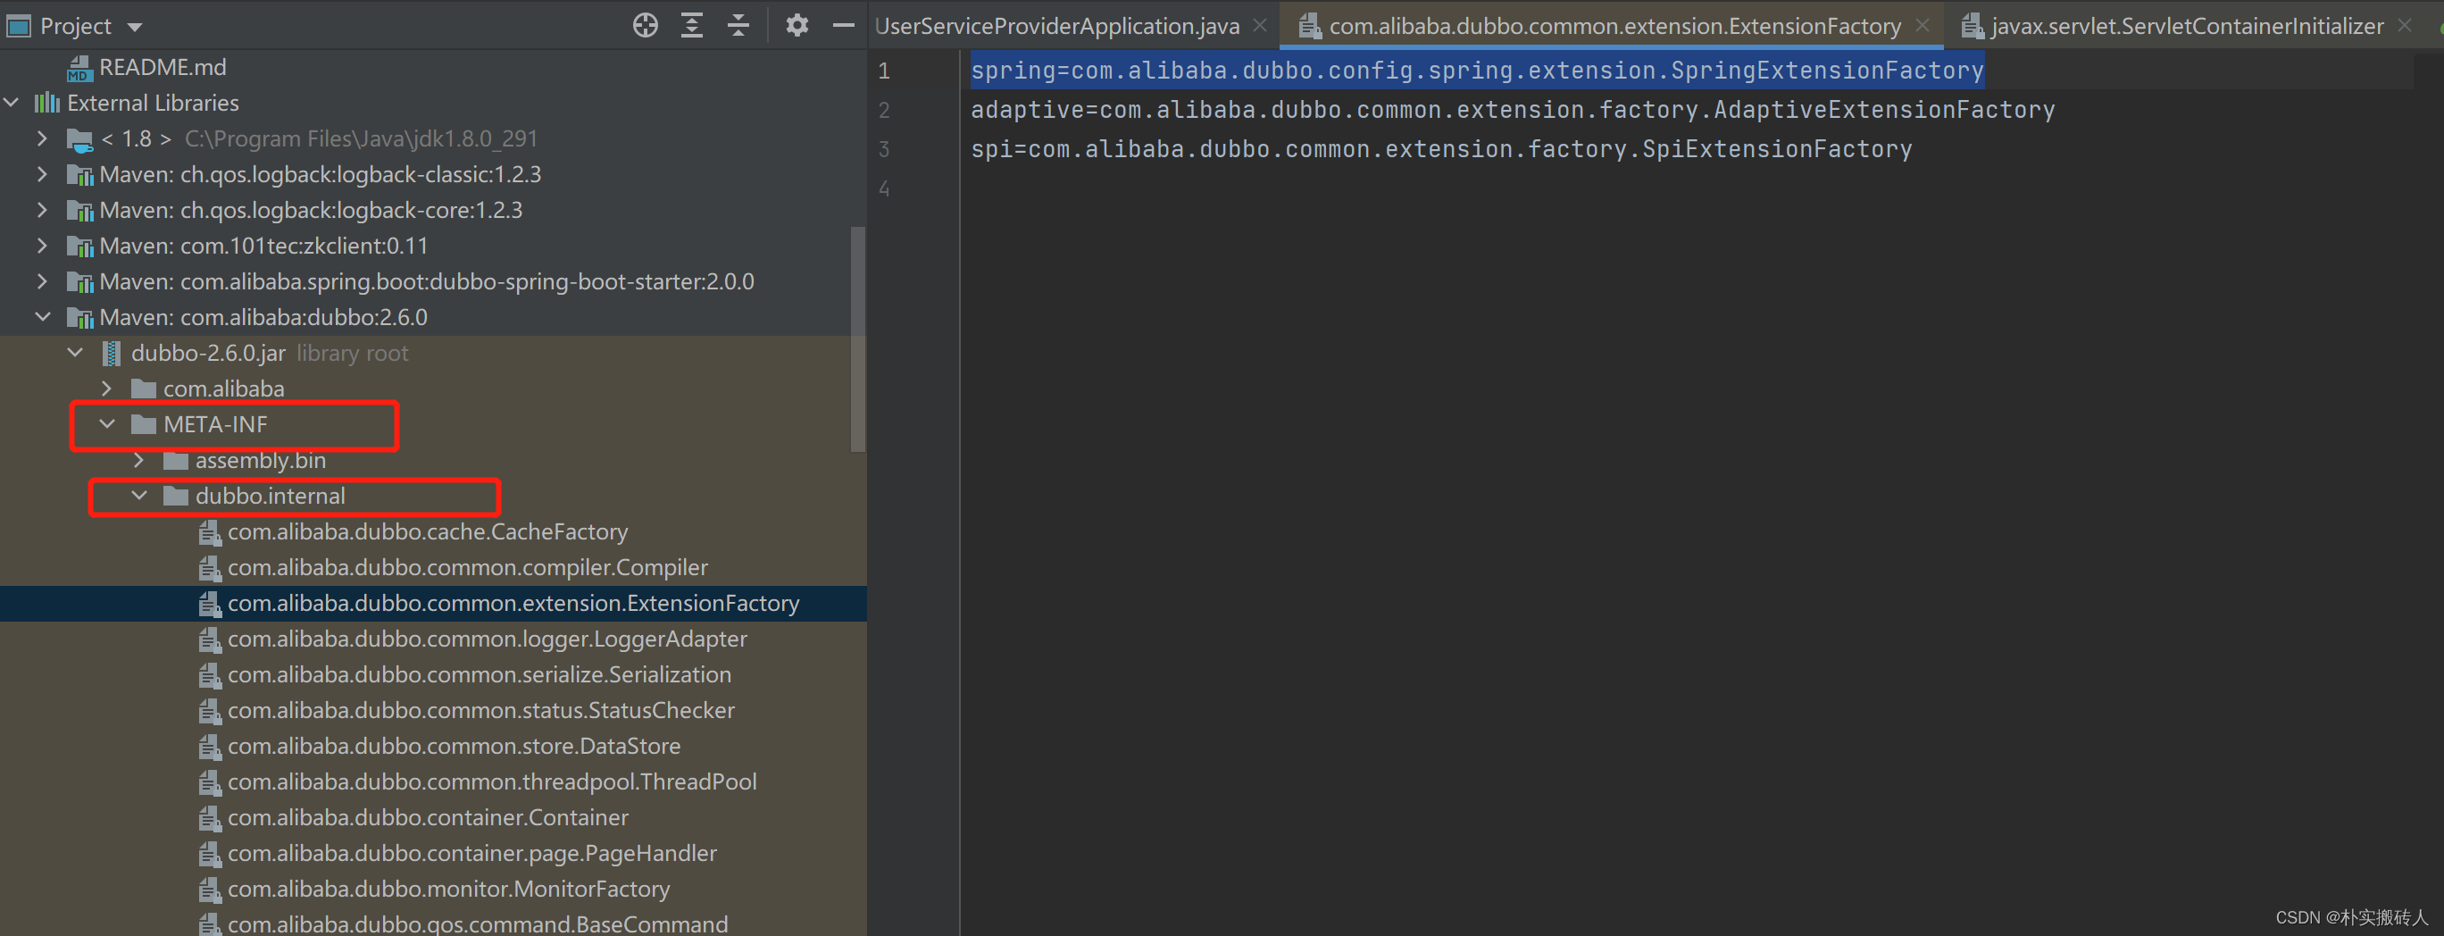Click the Serialization file icon
This screenshot has width=2444, height=936.
[210, 676]
